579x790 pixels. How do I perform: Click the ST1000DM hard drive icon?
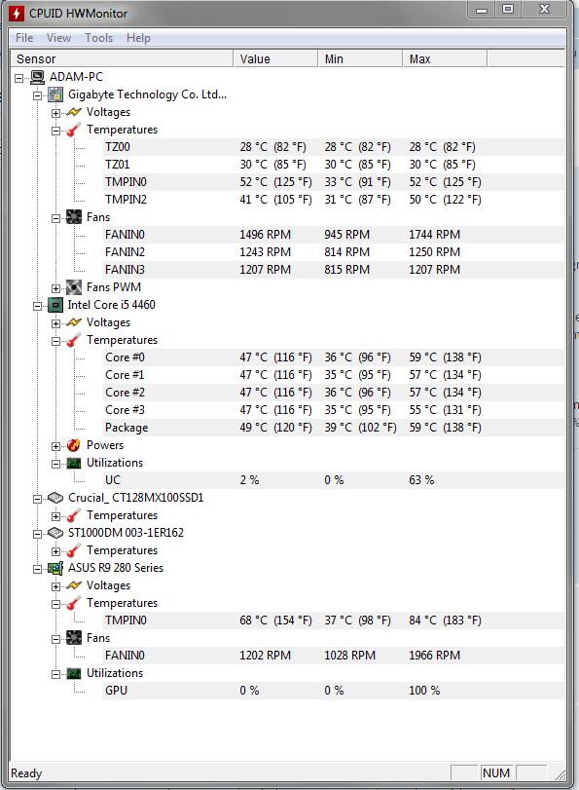point(55,533)
